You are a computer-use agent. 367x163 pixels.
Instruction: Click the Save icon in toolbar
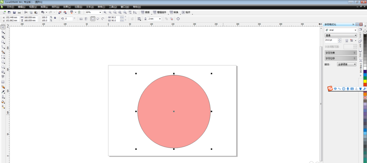pyautogui.click(x=14, y=12)
